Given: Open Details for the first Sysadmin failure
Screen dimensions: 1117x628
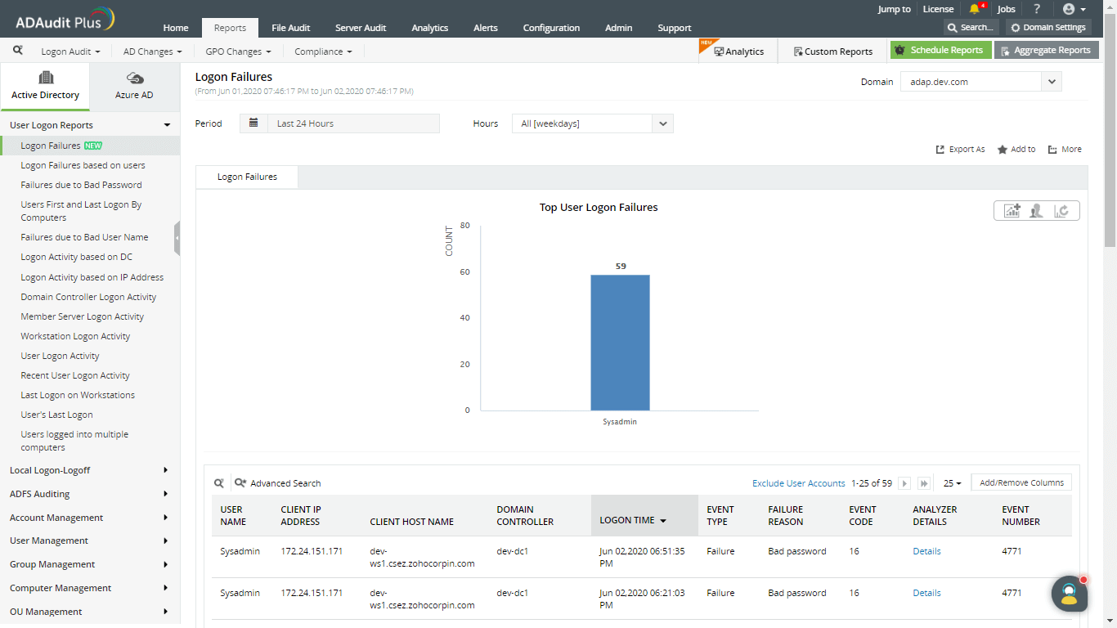Looking at the screenshot, I should (926, 550).
